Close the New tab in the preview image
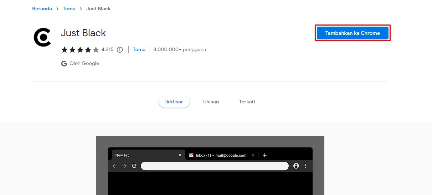Viewport: 432px width, 195px height. tap(180, 155)
